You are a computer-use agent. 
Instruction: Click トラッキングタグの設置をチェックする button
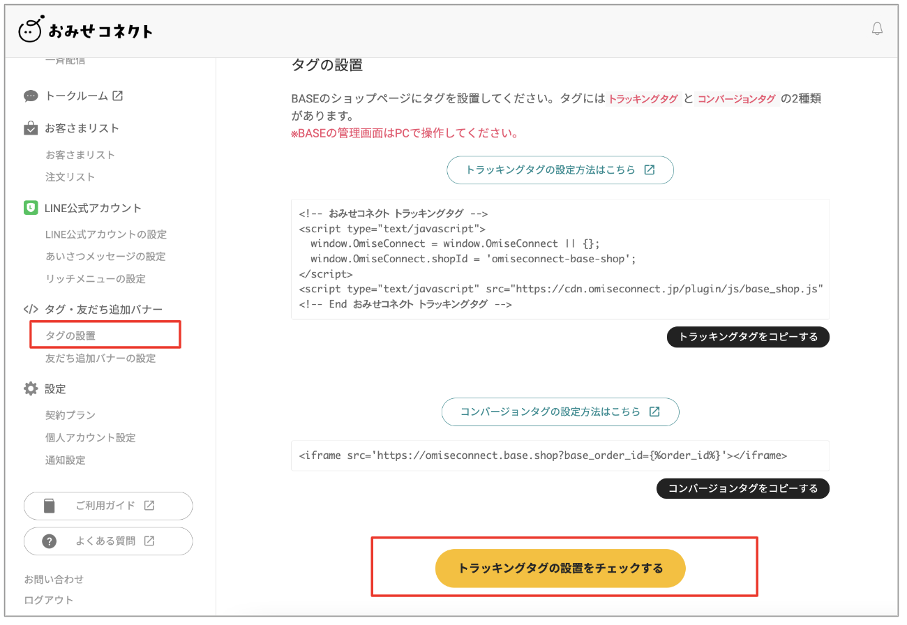[560, 568]
